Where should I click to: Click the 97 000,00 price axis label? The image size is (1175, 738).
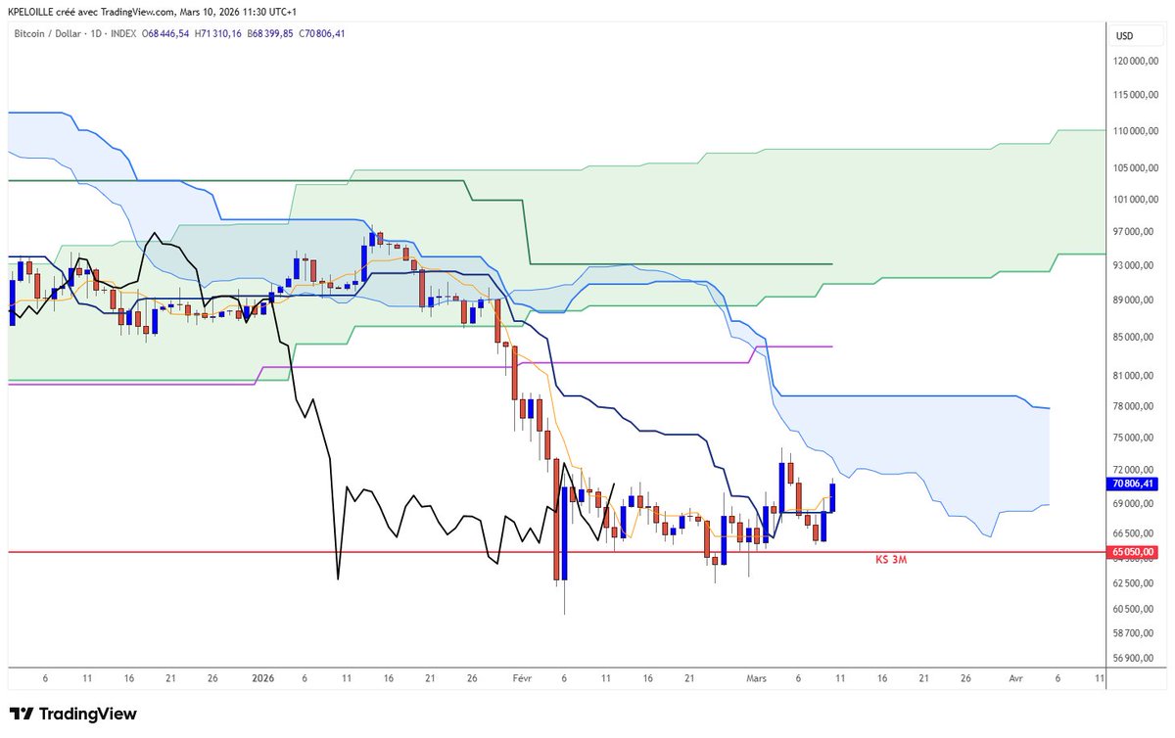[x=1134, y=233]
